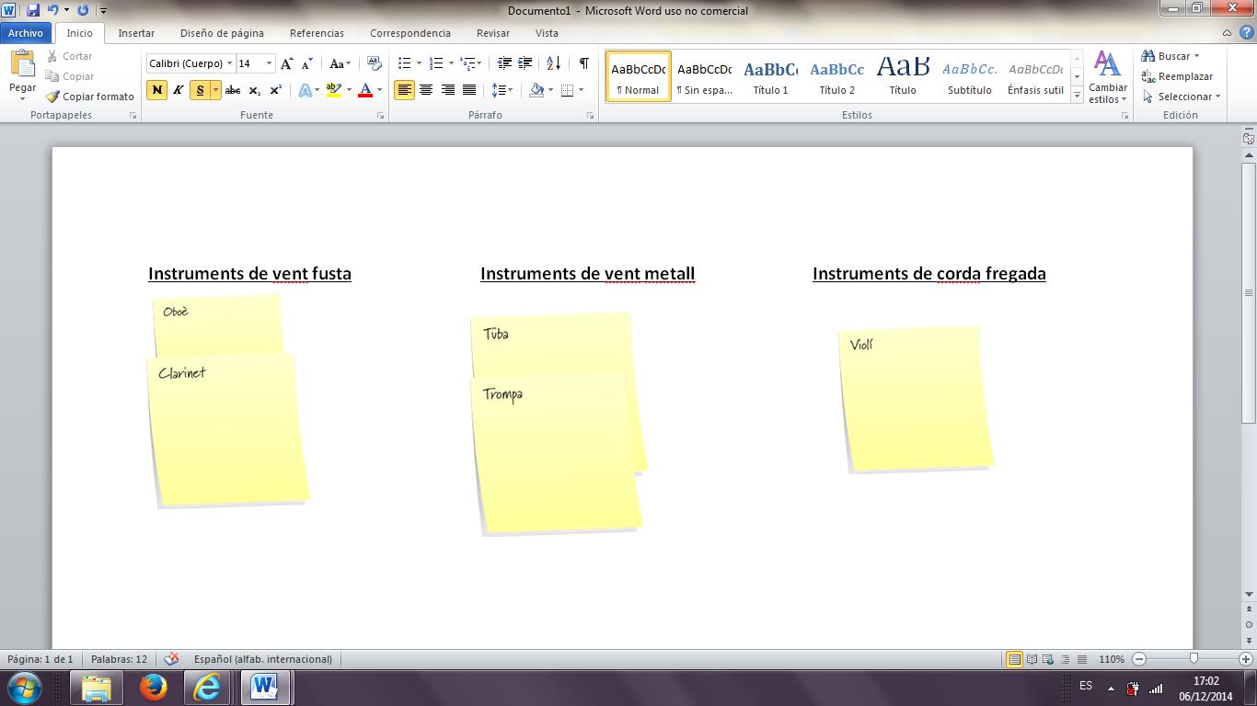Image resolution: width=1257 pixels, height=706 pixels.
Task: Toggle italic K formatting
Action: 179,90
